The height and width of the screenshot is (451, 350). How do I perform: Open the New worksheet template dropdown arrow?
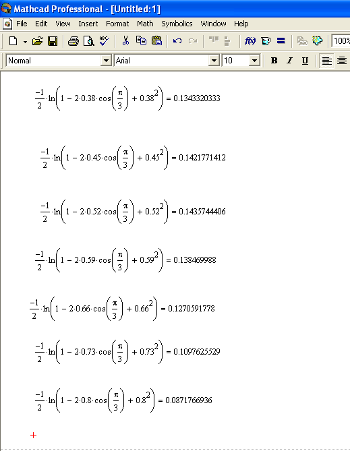point(25,42)
